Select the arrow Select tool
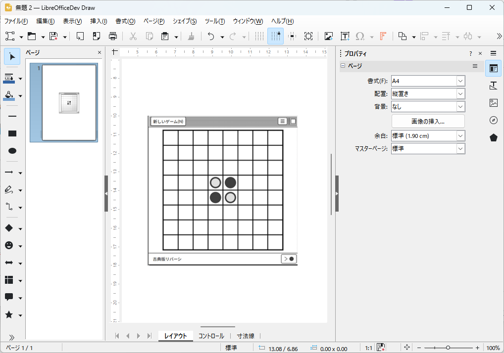504x353 pixels. click(12, 57)
